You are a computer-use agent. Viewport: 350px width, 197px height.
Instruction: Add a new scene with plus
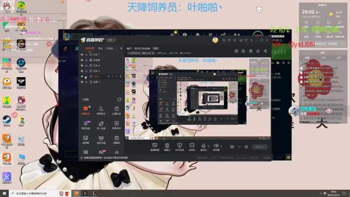coord(121,48)
